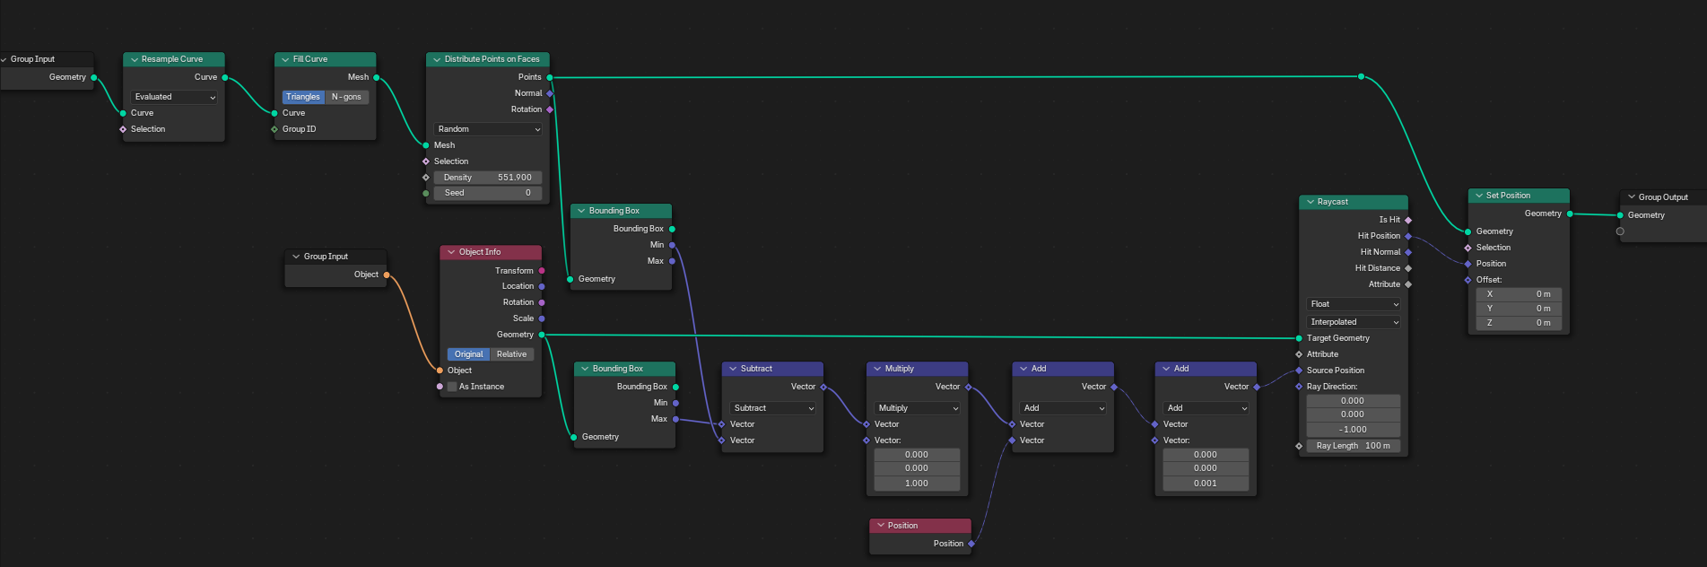Click the Source Position input socket
Screen dimensions: 1707x567
point(1299,371)
